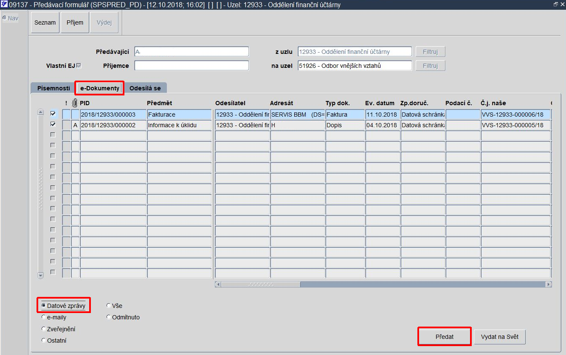The height and width of the screenshot is (355, 566).
Task: Switch to the Písemnosti tab
Action: [53, 88]
